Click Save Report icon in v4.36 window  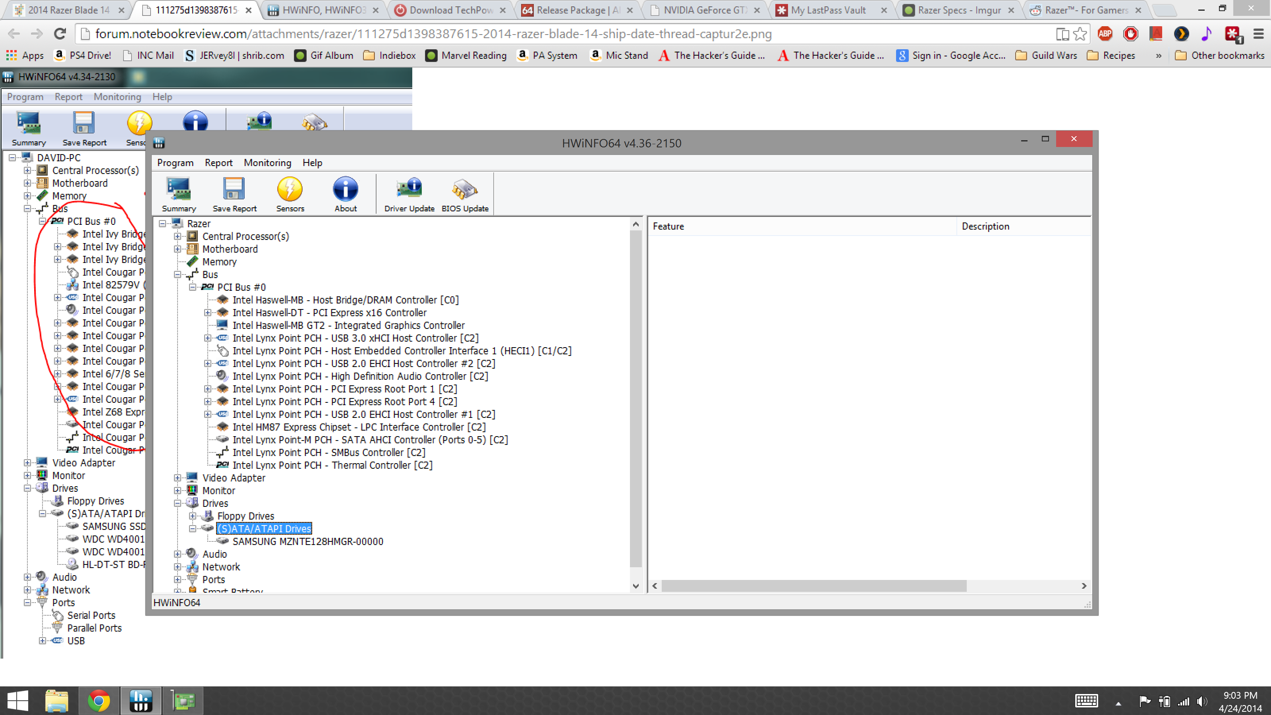click(x=234, y=195)
